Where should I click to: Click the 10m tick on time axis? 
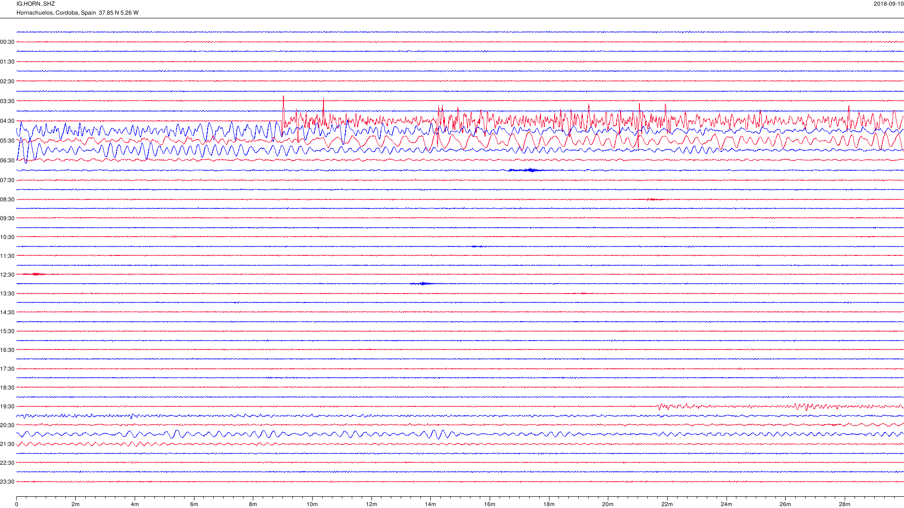312,504
